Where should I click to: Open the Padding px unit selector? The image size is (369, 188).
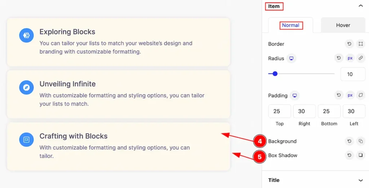coord(350,95)
